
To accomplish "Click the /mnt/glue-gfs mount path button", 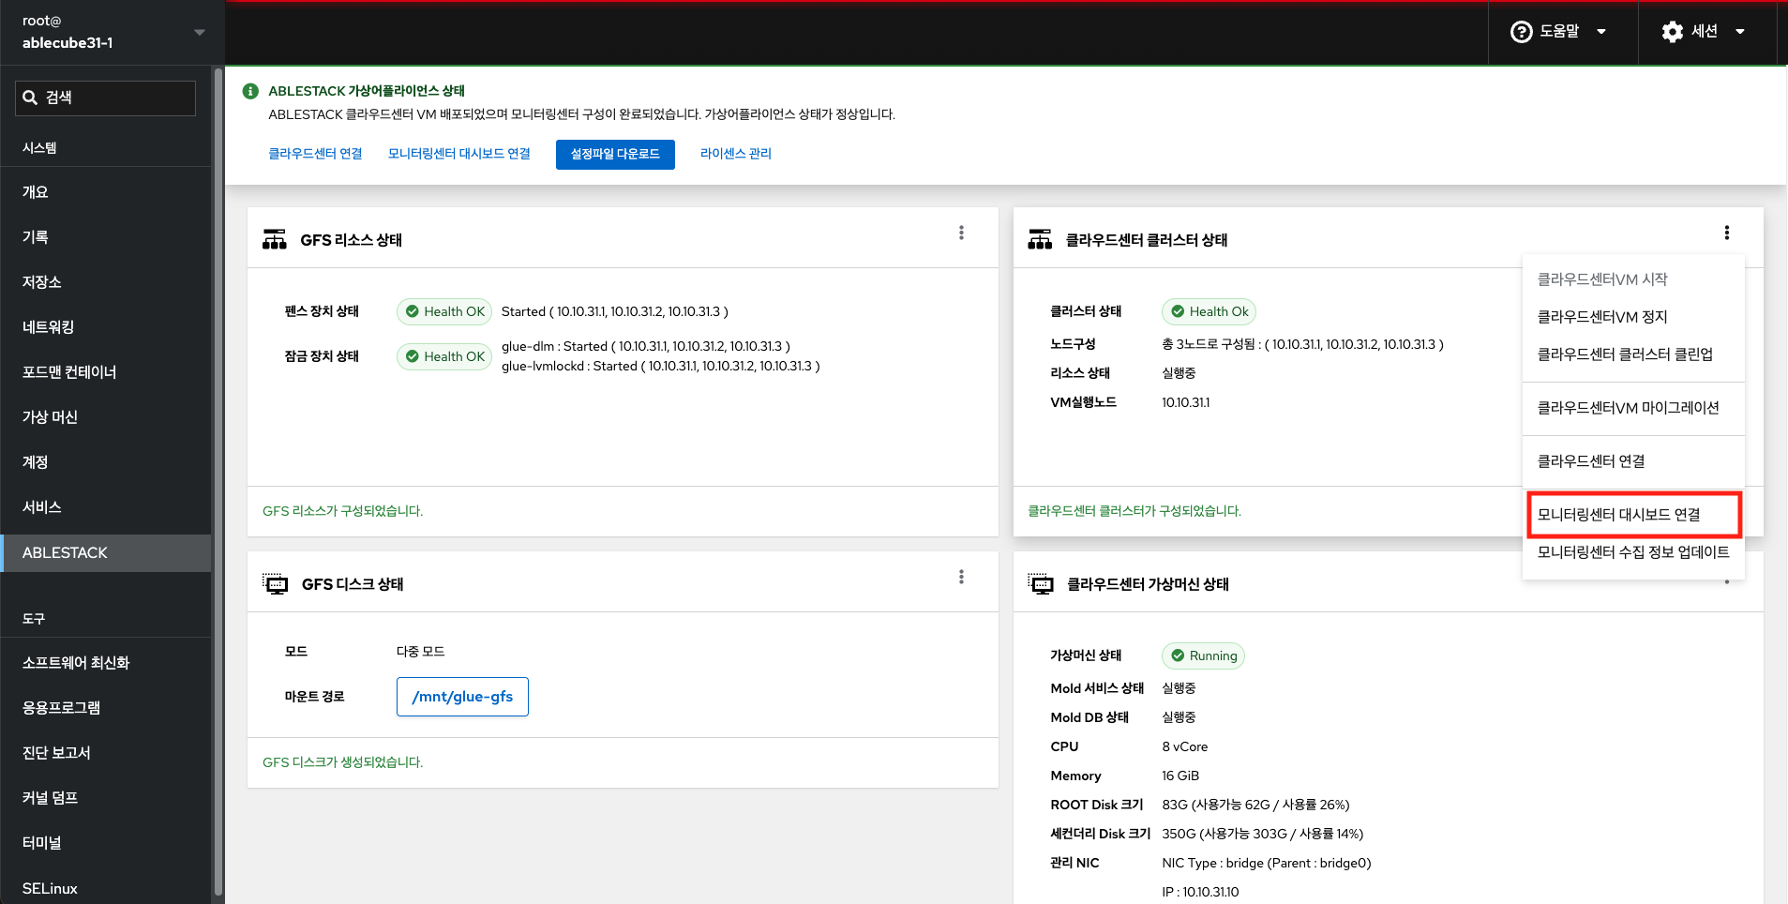I will [x=462, y=697].
